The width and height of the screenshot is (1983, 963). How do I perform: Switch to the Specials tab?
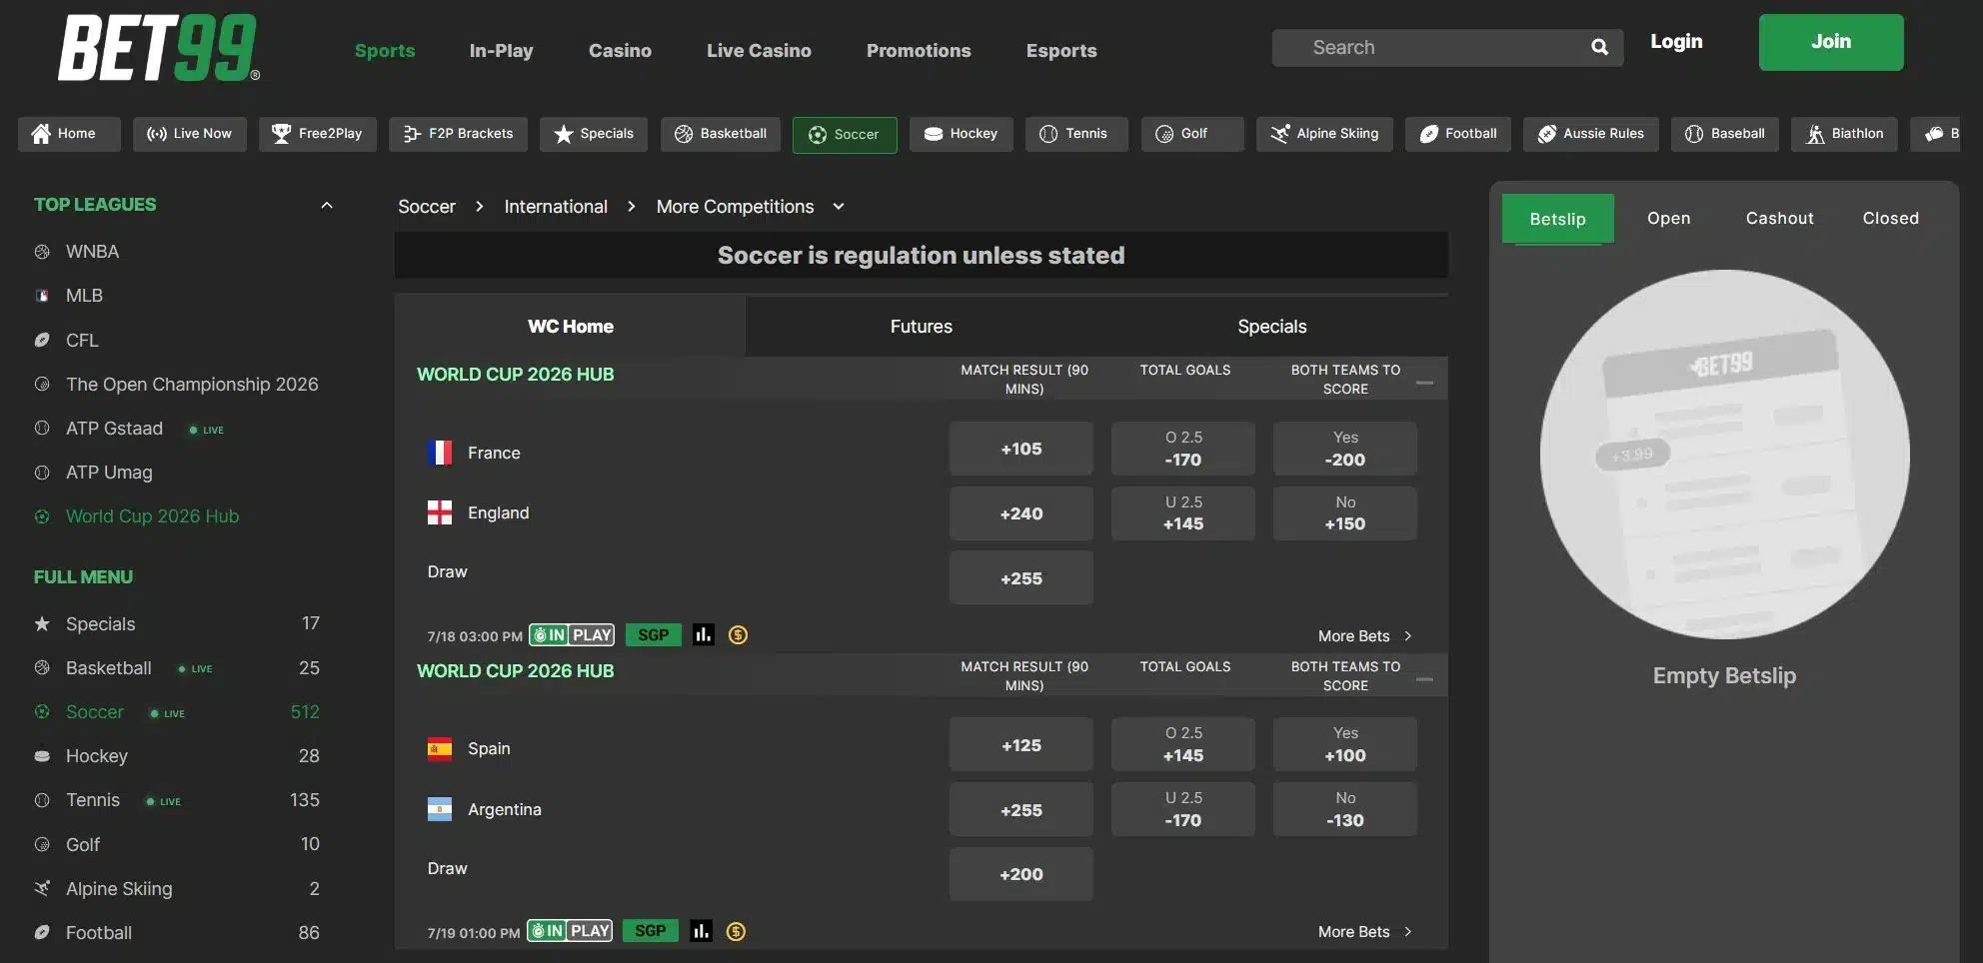coord(1271,327)
